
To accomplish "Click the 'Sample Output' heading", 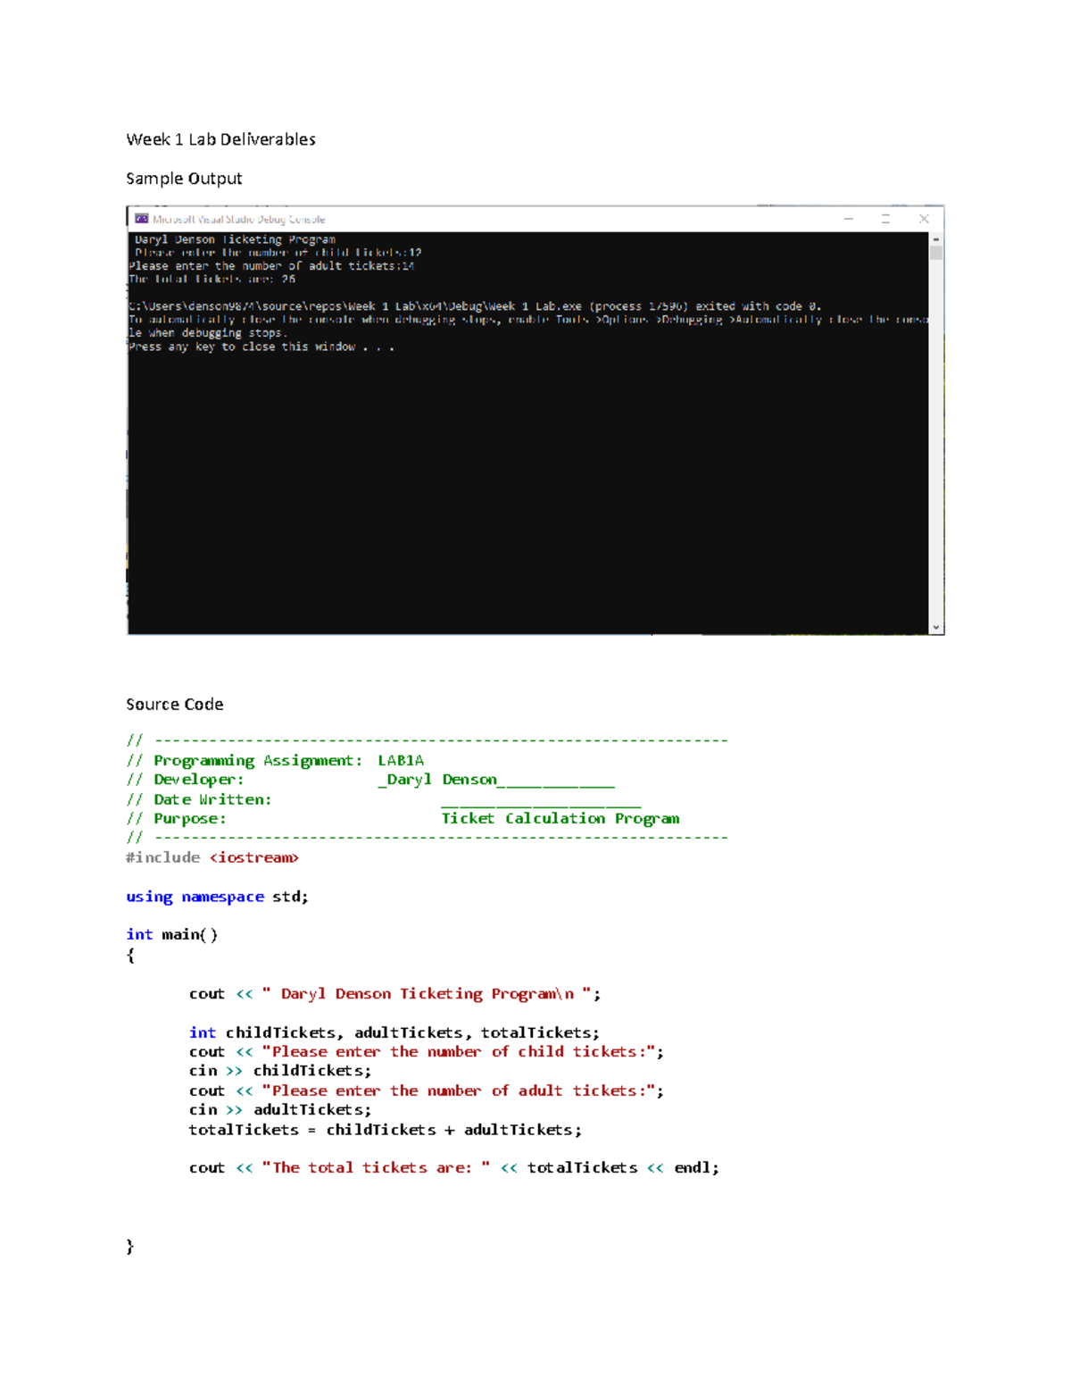I will [x=184, y=178].
